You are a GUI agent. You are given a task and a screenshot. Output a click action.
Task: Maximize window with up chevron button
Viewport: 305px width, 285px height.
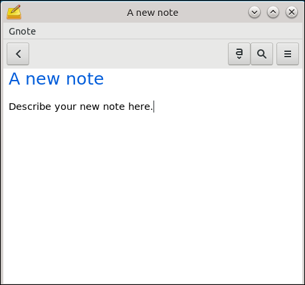point(273,12)
